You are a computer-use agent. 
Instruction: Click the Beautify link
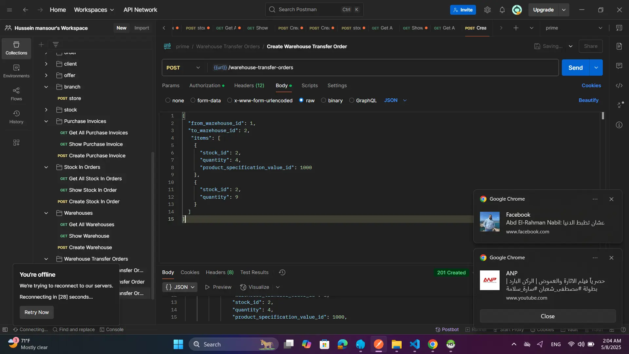[588, 100]
